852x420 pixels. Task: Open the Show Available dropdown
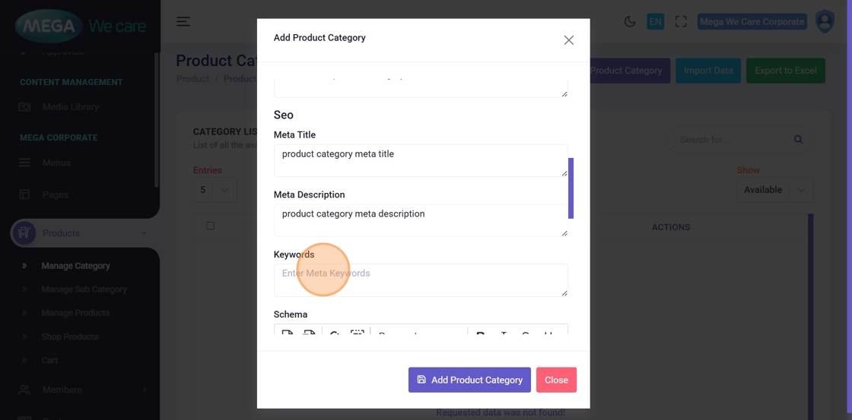[x=774, y=190]
